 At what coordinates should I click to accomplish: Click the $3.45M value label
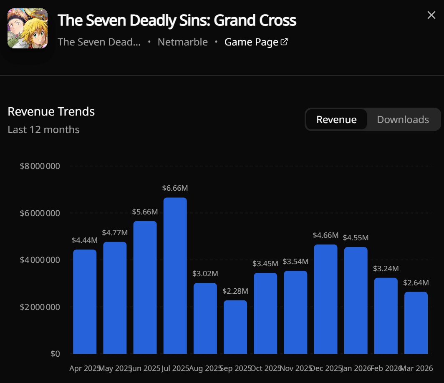coord(265,264)
